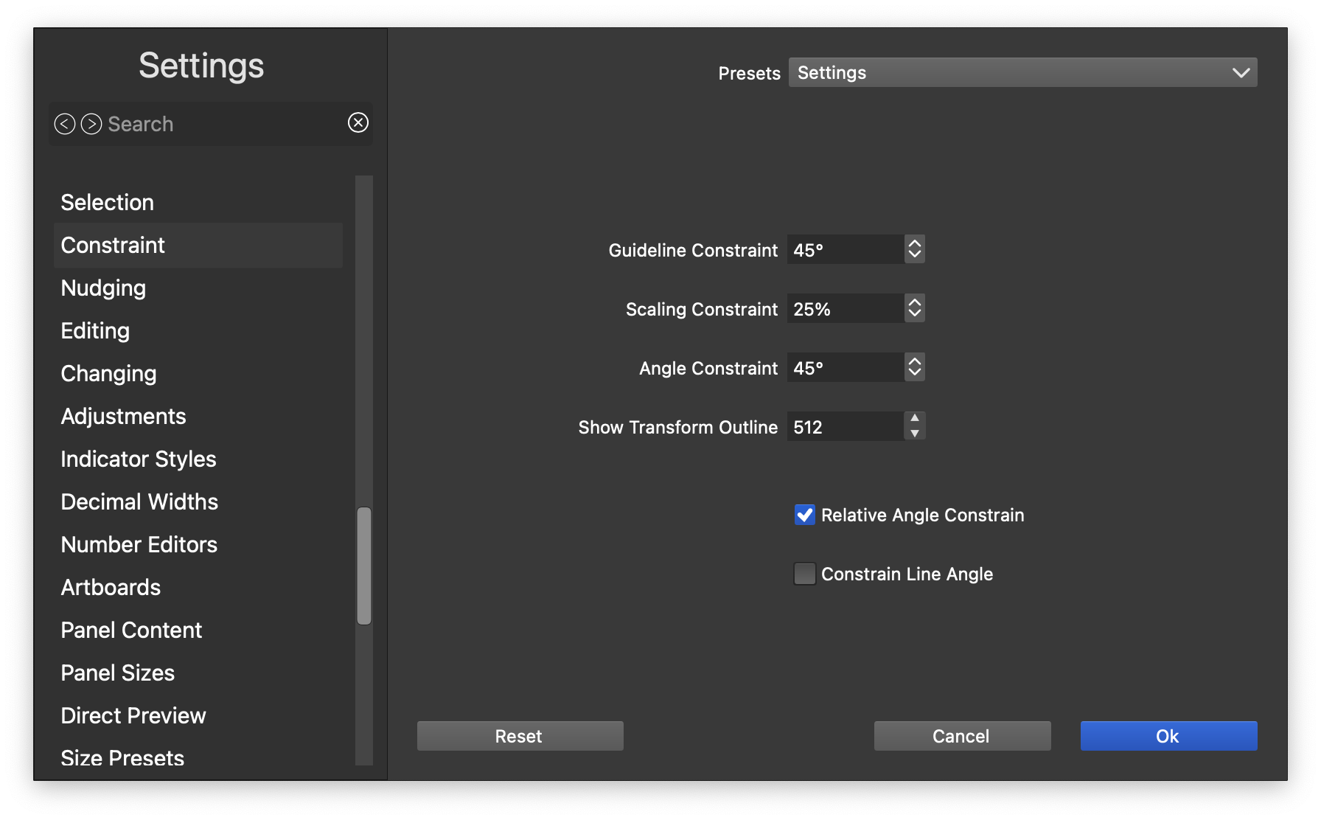
Task: Open Guideline Constraint value dropdown
Action: click(x=914, y=249)
